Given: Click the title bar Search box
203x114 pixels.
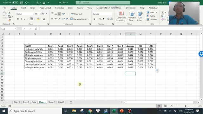Looking at the screenshot, I should [103, 3].
